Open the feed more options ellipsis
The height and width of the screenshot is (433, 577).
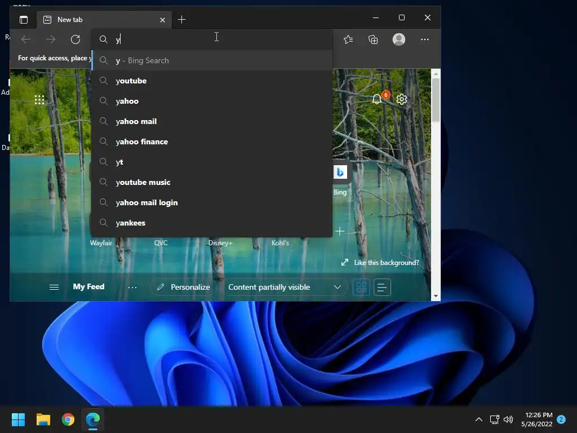click(x=132, y=287)
